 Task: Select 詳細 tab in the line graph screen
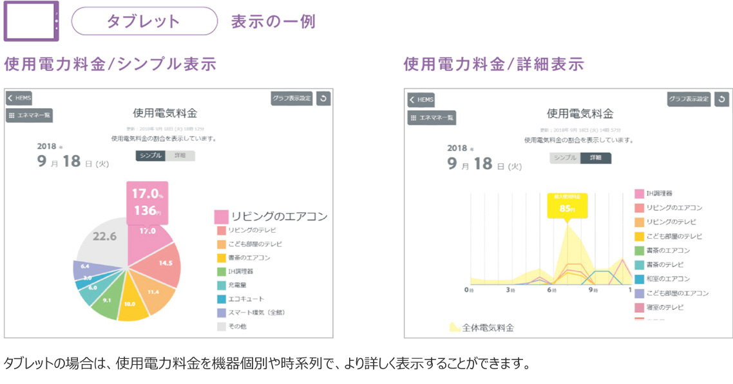[596, 158]
